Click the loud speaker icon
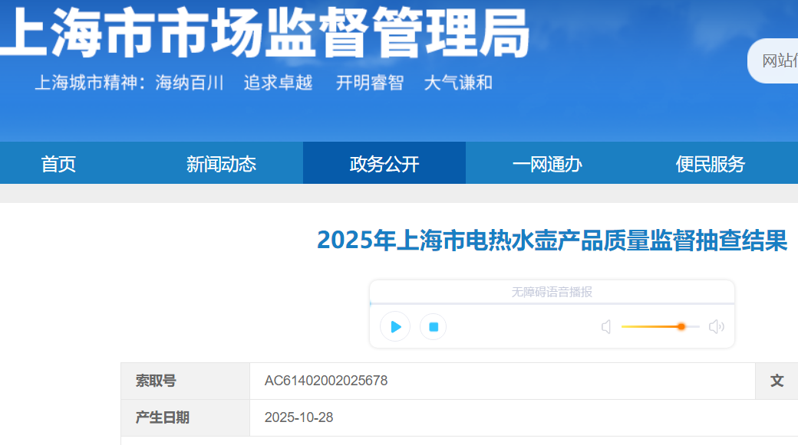This screenshot has height=445, width=798. 716,327
